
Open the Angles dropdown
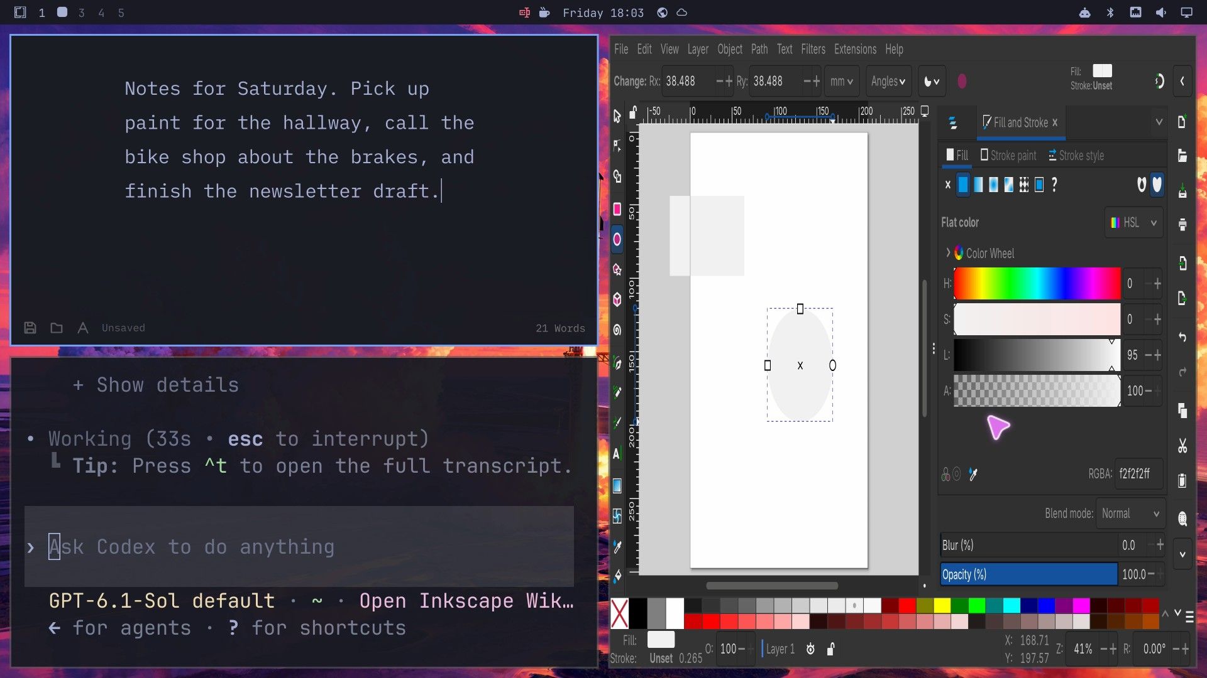click(888, 82)
